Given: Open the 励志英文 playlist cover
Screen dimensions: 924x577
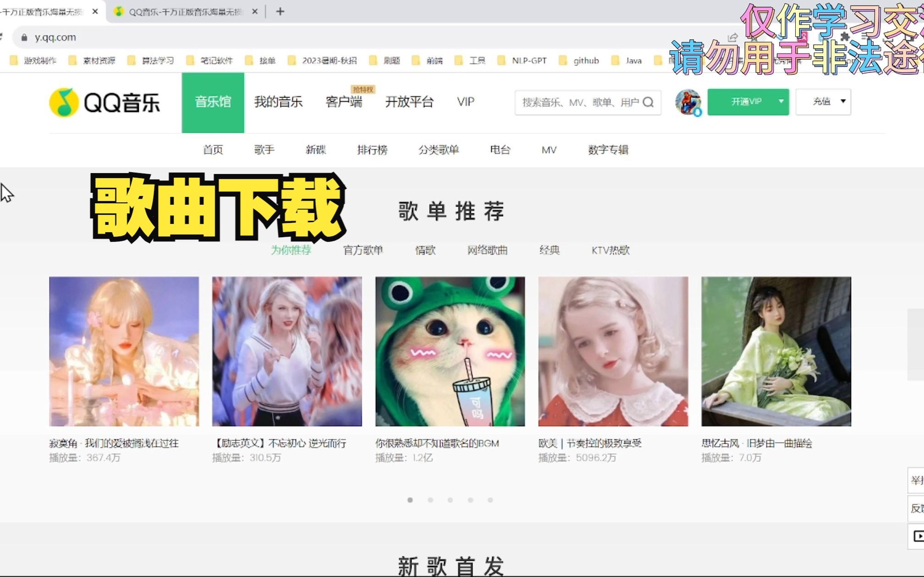Looking at the screenshot, I should pyautogui.click(x=287, y=351).
